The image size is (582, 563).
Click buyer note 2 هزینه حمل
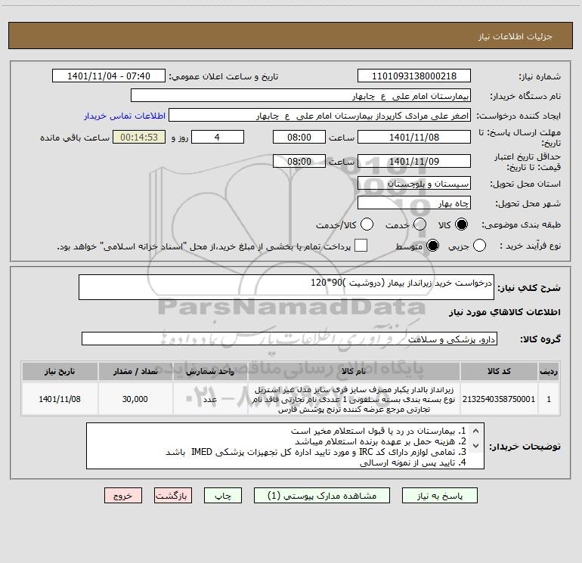point(380,441)
